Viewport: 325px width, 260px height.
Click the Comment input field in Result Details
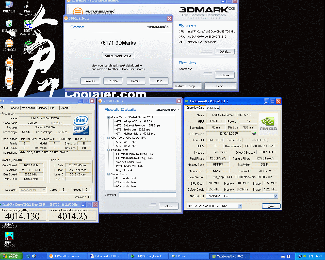[147, 195]
